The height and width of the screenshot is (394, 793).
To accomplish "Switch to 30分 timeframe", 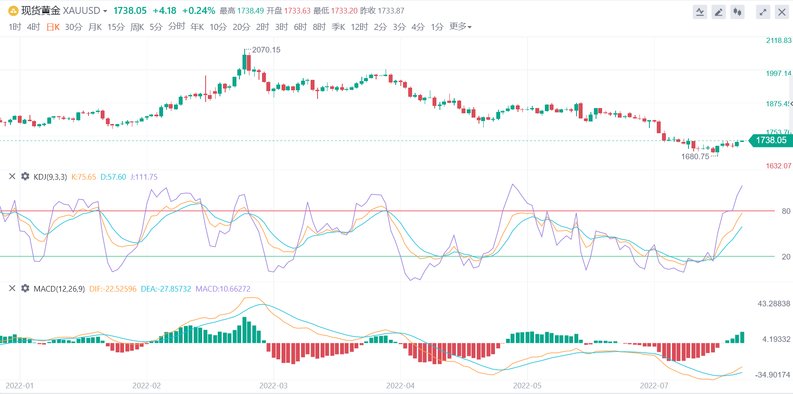I will (x=74, y=27).
